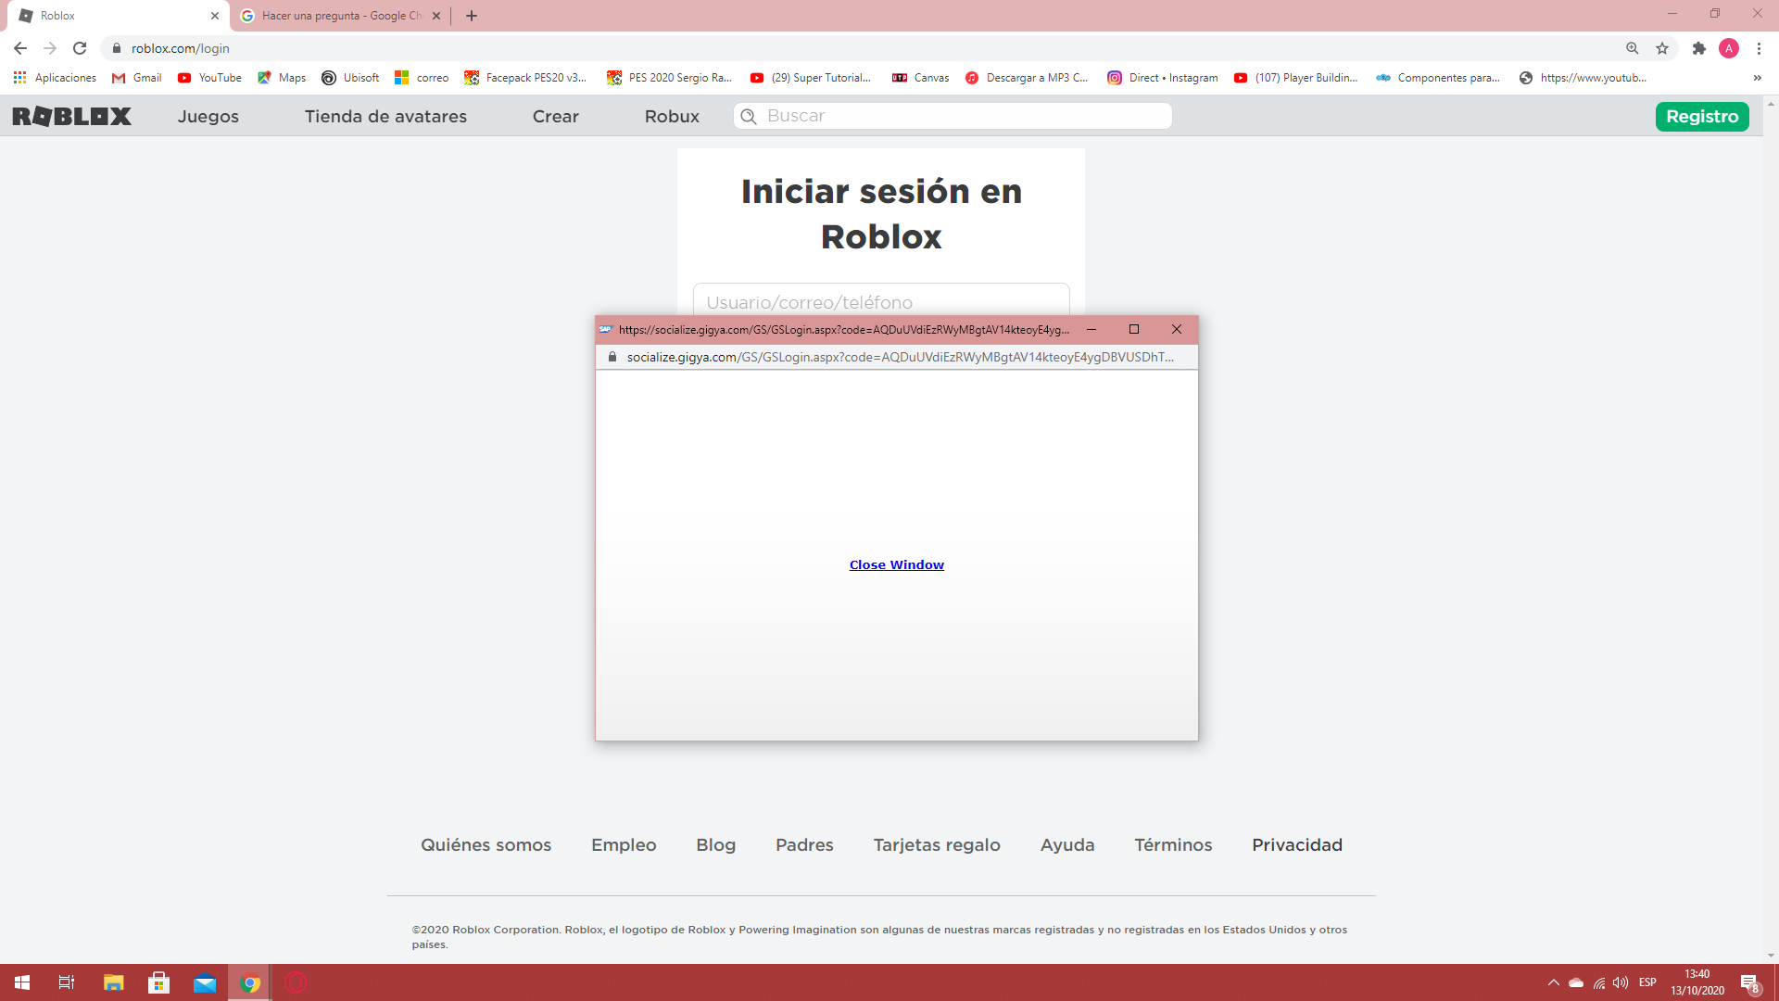The height and width of the screenshot is (1001, 1779).
Task: Open the Chrome zoom magnifier icon
Action: (x=1633, y=48)
